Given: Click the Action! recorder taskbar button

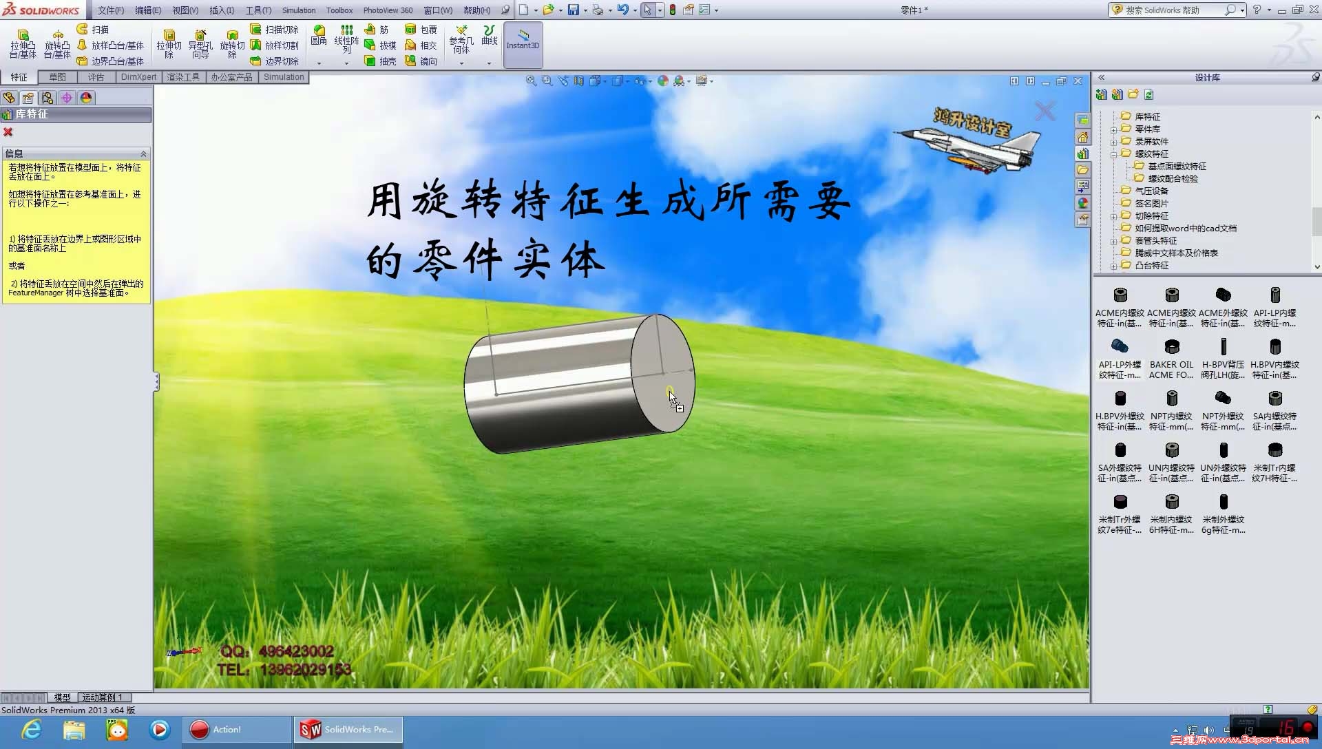Looking at the screenshot, I should 237,730.
